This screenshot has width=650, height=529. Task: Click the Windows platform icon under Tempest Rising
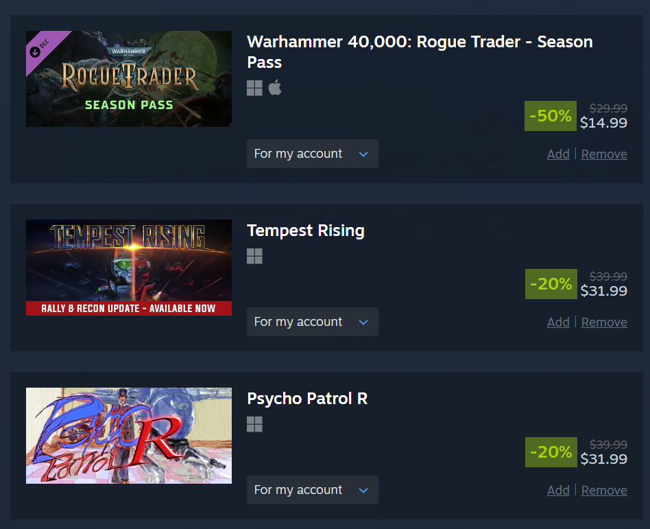pyautogui.click(x=254, y=256)
